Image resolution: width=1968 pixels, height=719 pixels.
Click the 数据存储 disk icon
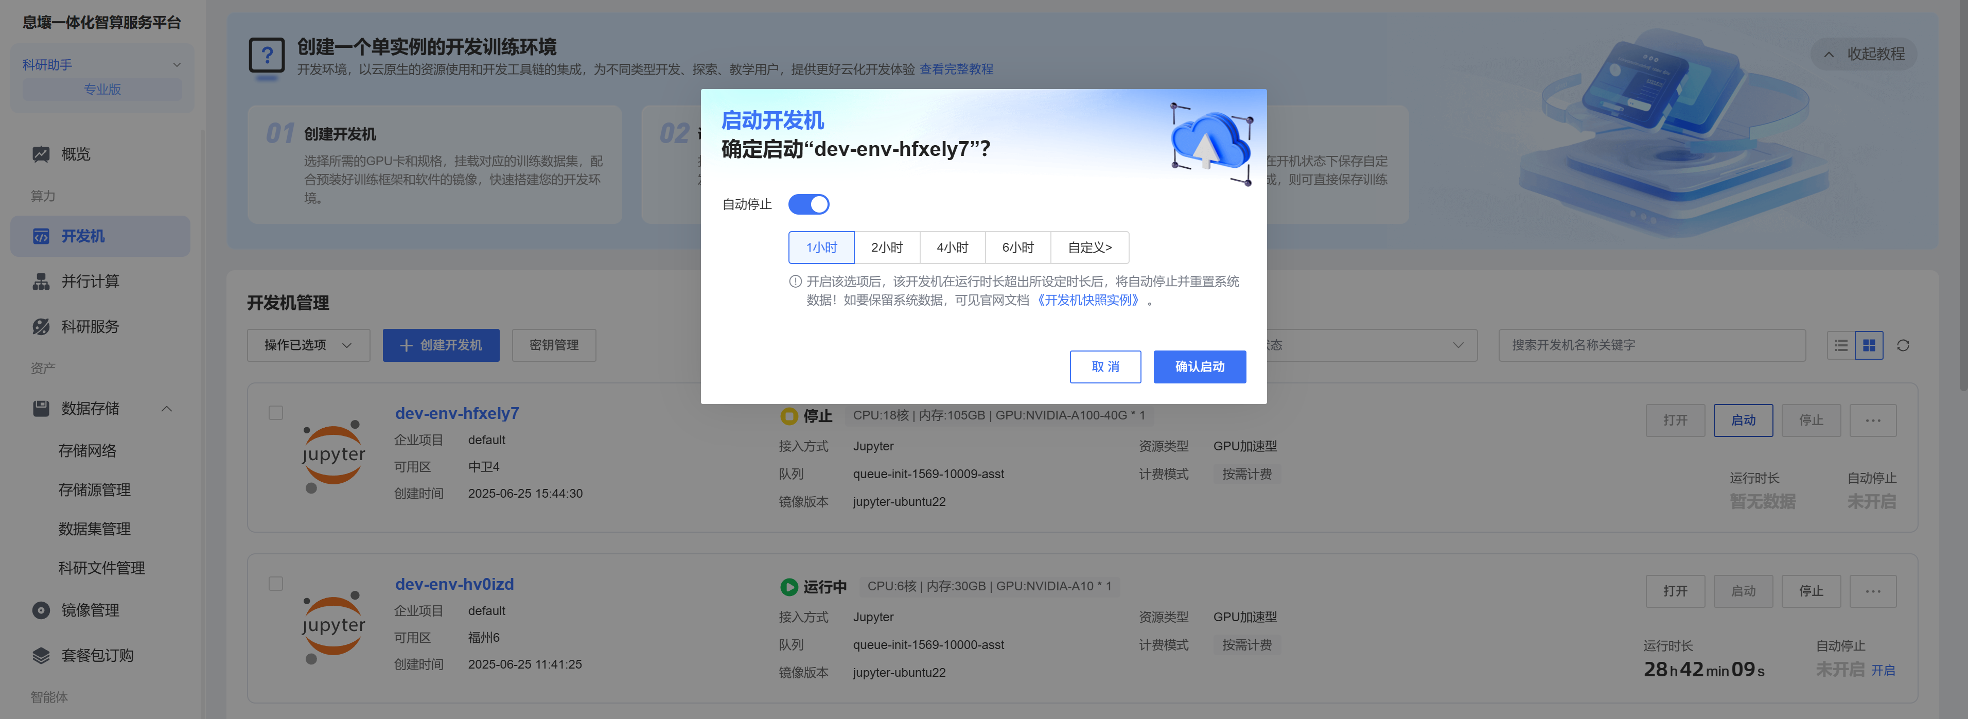[x=41, y=409]
